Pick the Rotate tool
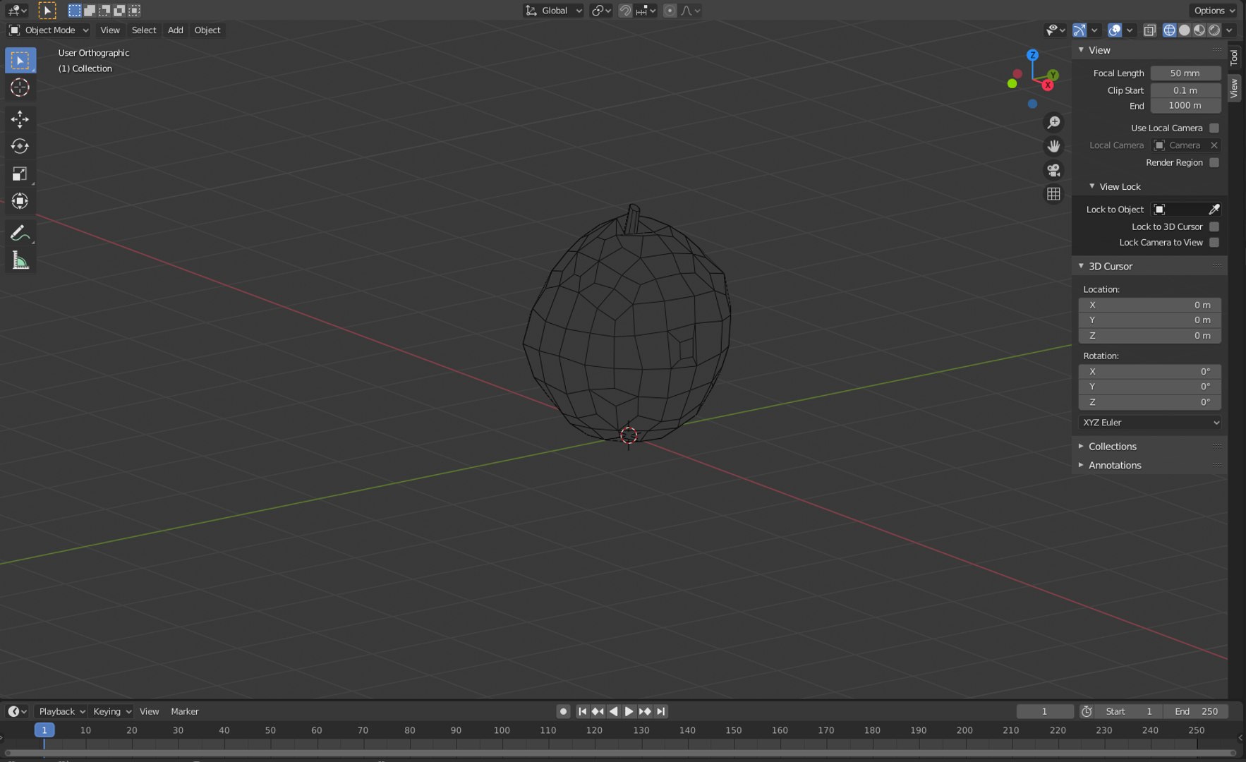Screen dimensions: 1246x762 point(20,146)
